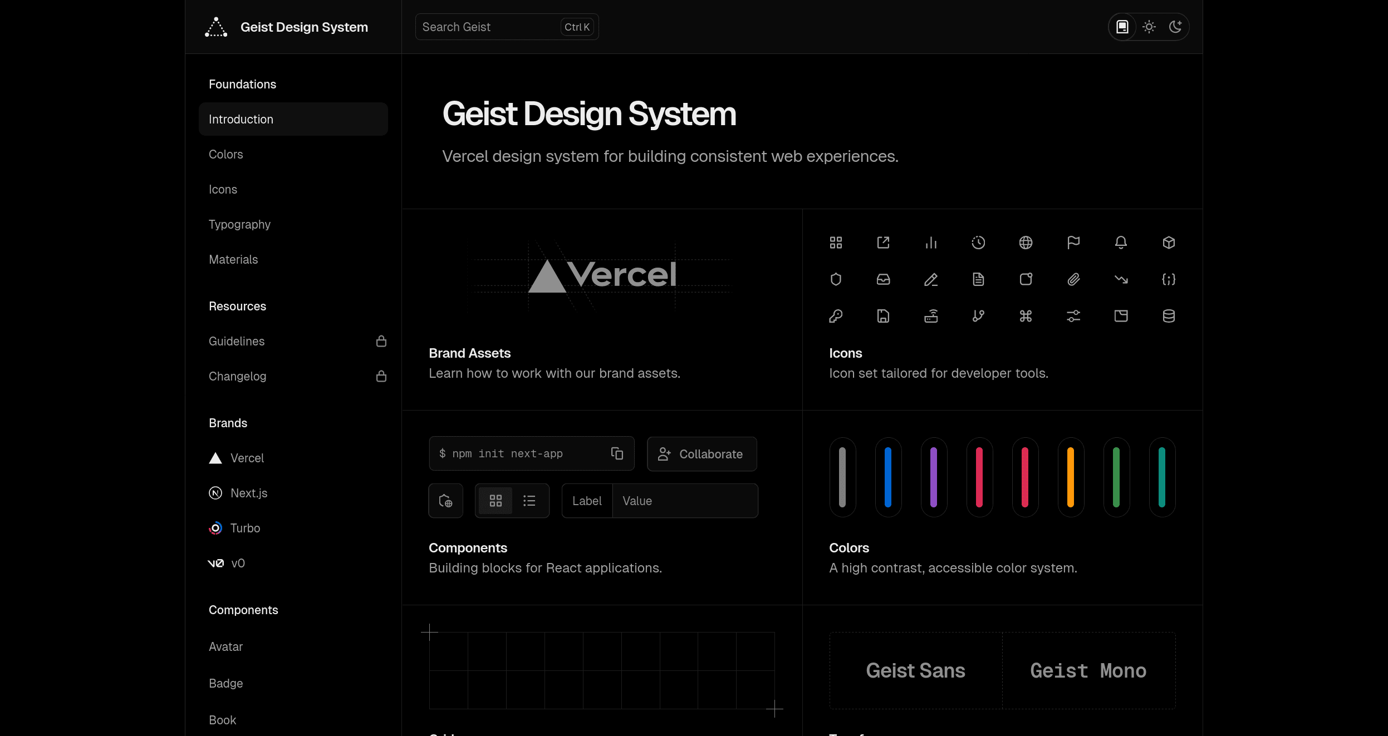This screenshot has height=736, width=1388.
Task: Click the command key icon
Action: click(x=1026, y=316)
